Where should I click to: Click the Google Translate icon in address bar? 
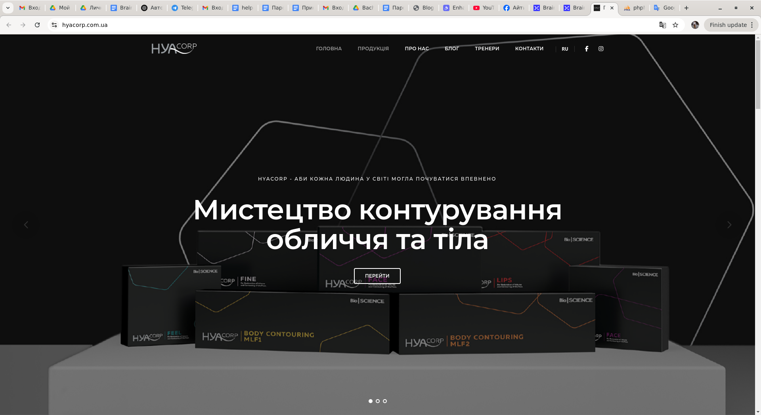(x=662, y=25)
